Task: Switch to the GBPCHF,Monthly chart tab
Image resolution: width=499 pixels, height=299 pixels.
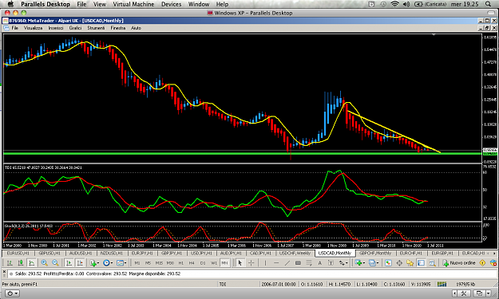Action: (375, 254)
